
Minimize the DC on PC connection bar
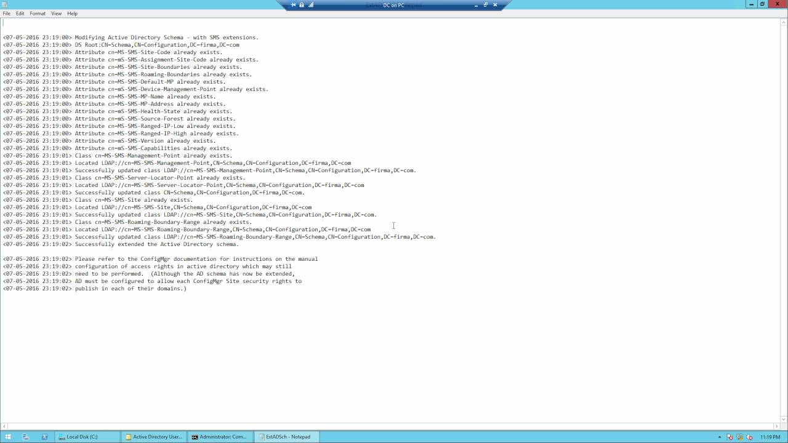476,5
